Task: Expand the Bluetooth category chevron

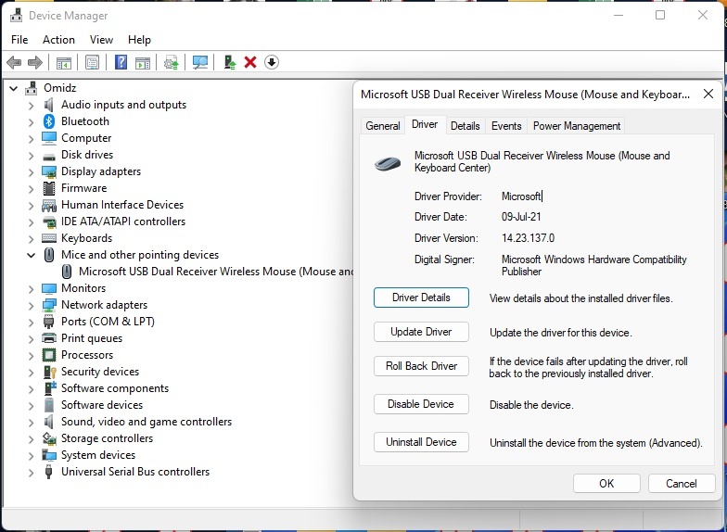Action: point(32,122)
